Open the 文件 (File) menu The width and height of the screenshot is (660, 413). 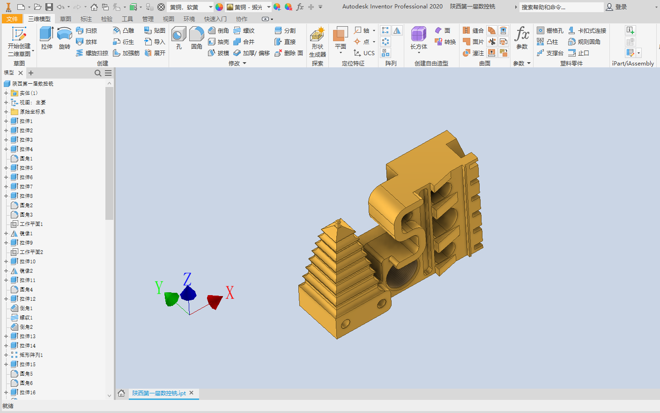(12, 19)
